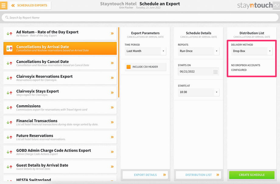Expand chevron on Guest Details by Arrival Date row
This screenshot has width=280, height=184.
(112, 167)
